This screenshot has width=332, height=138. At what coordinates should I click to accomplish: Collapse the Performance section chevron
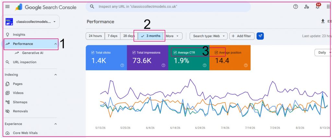[55, 44]
